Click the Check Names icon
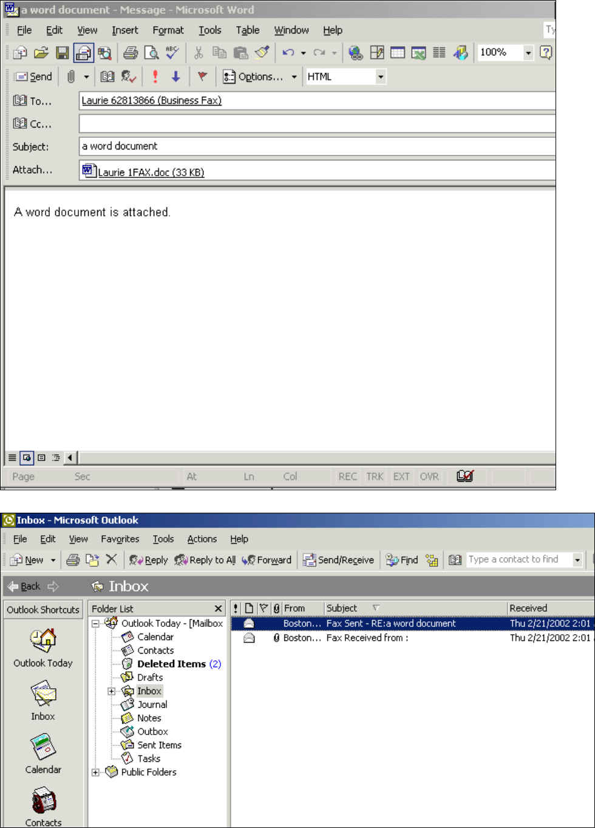The height and width of the screenshot is (828, 595). pos(128,77)
